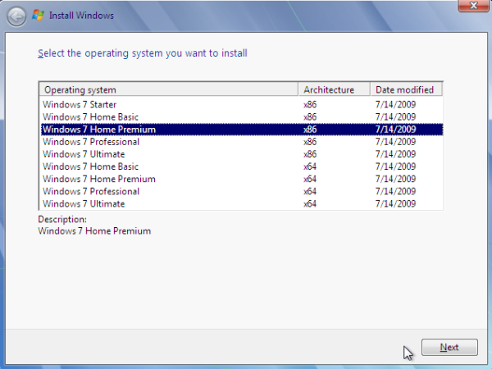Click 7/14/2009 date in Windows 7 Starter row

pos(395,104)
